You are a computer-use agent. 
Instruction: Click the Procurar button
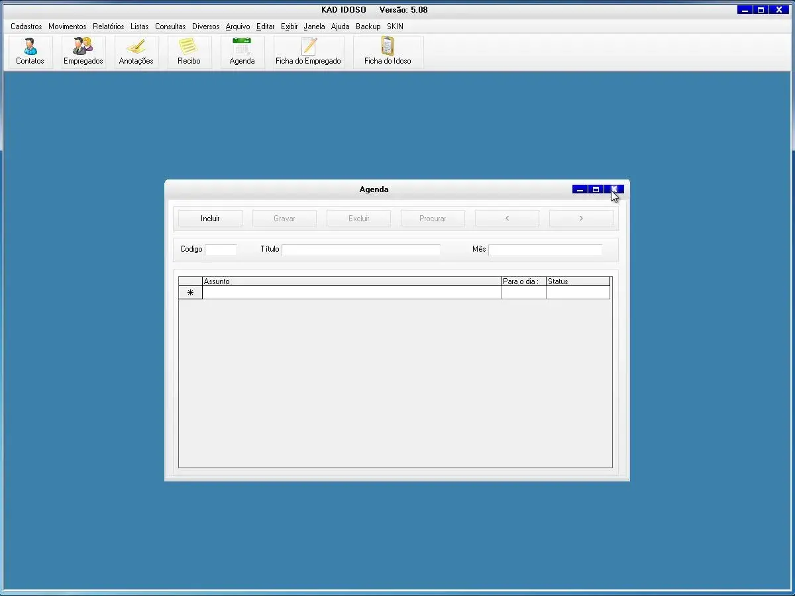coord(433,219)
